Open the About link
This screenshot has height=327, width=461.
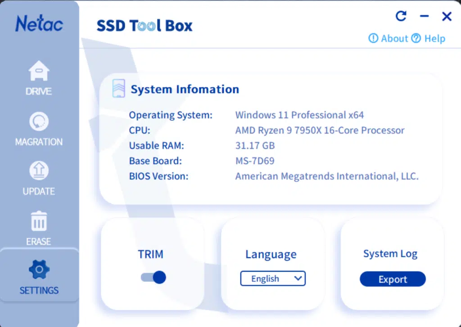pos(394,39)
